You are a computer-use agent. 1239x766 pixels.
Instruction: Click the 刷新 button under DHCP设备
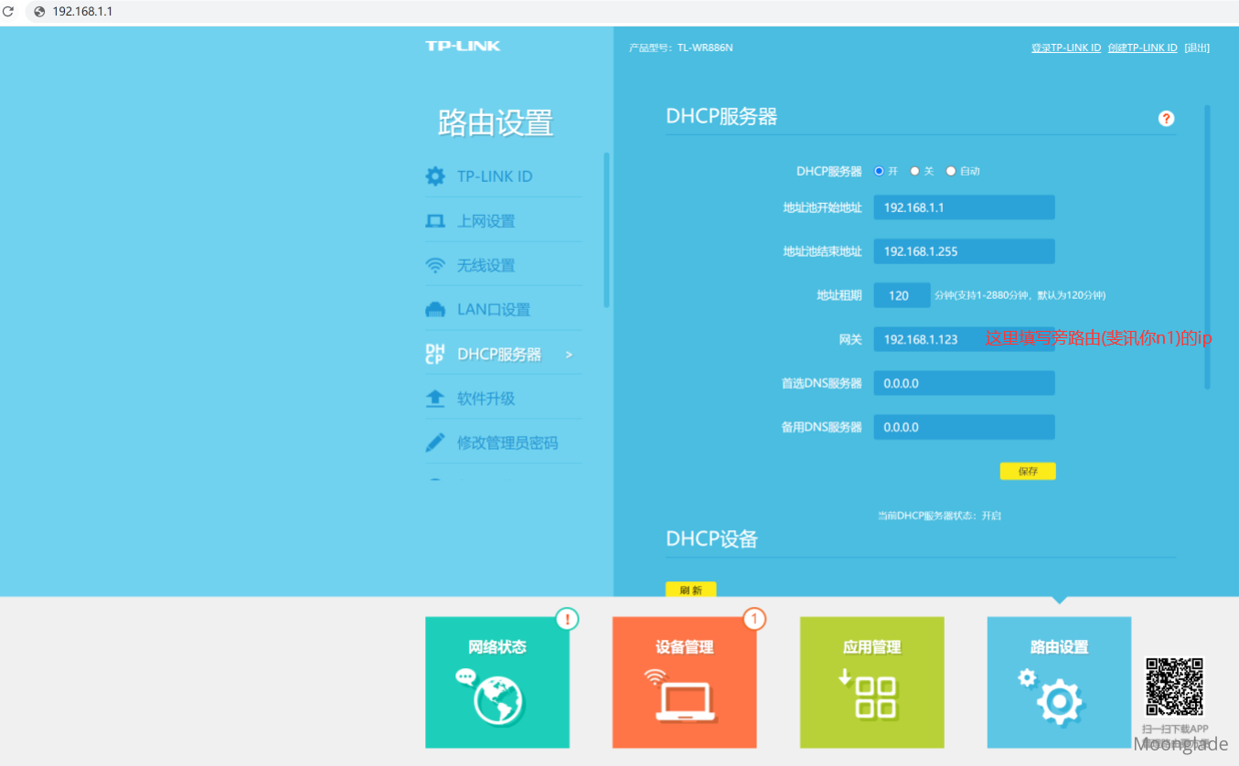[690, 590]
